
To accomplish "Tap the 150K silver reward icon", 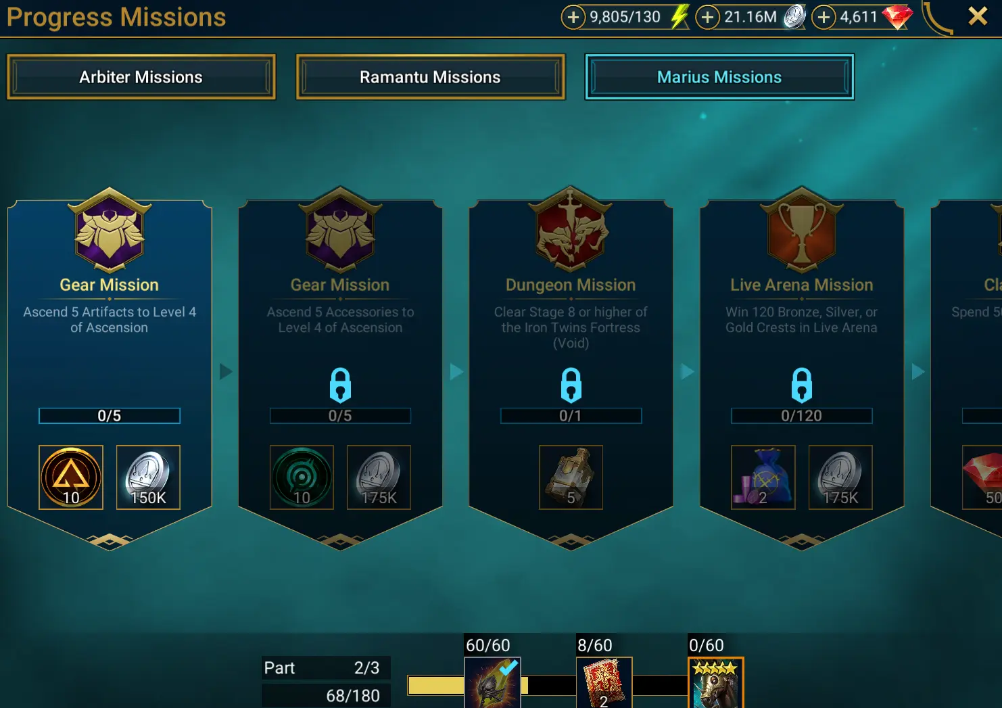I will click(x=148, y=477).
